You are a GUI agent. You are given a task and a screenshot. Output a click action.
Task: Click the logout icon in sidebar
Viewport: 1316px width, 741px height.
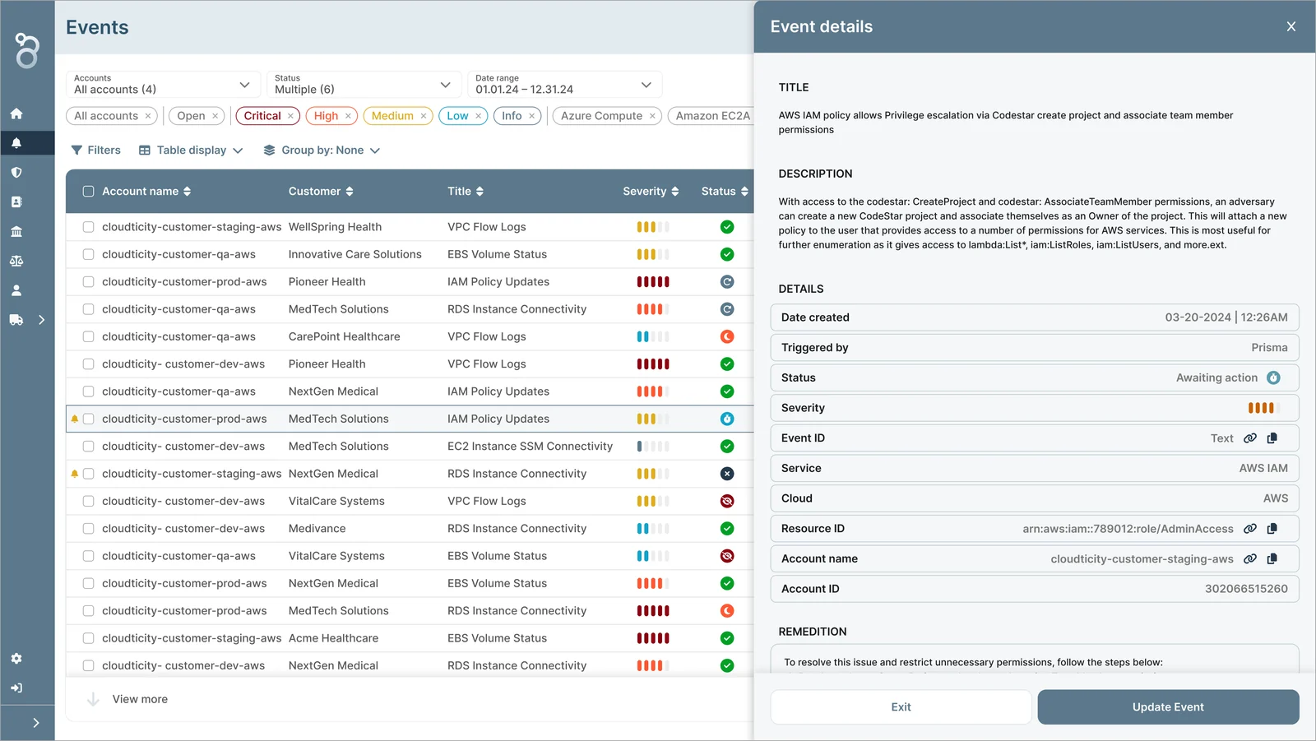16,688
